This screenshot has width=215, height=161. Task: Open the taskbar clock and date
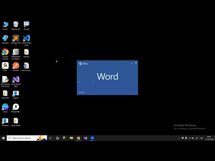(209, 138)
